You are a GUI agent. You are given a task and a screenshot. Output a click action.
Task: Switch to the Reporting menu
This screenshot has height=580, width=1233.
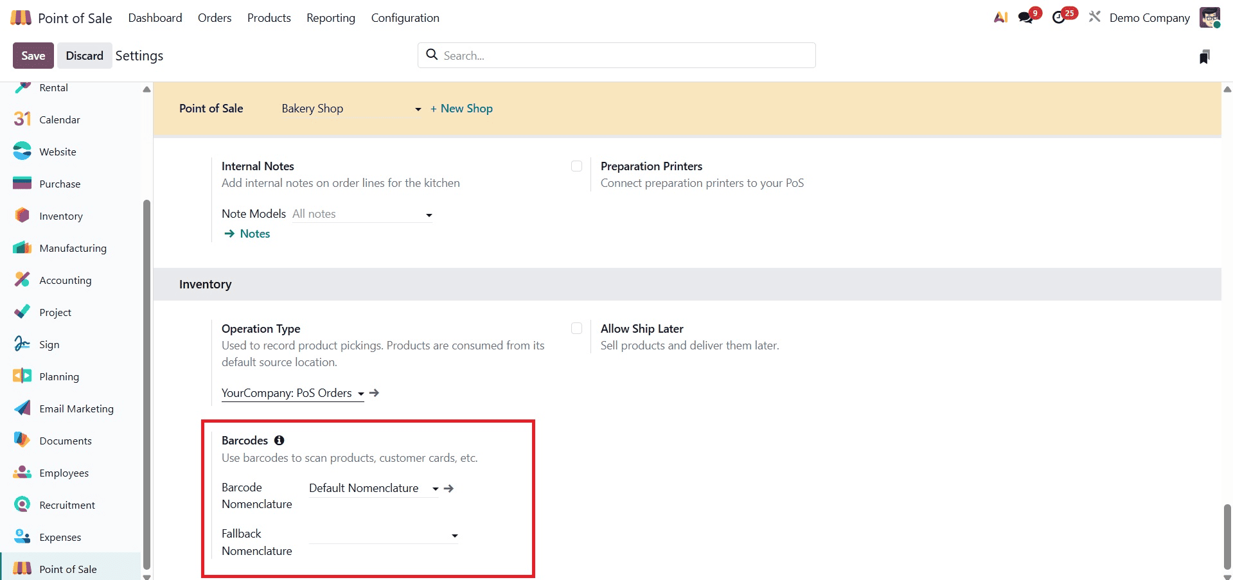point(330,17)
